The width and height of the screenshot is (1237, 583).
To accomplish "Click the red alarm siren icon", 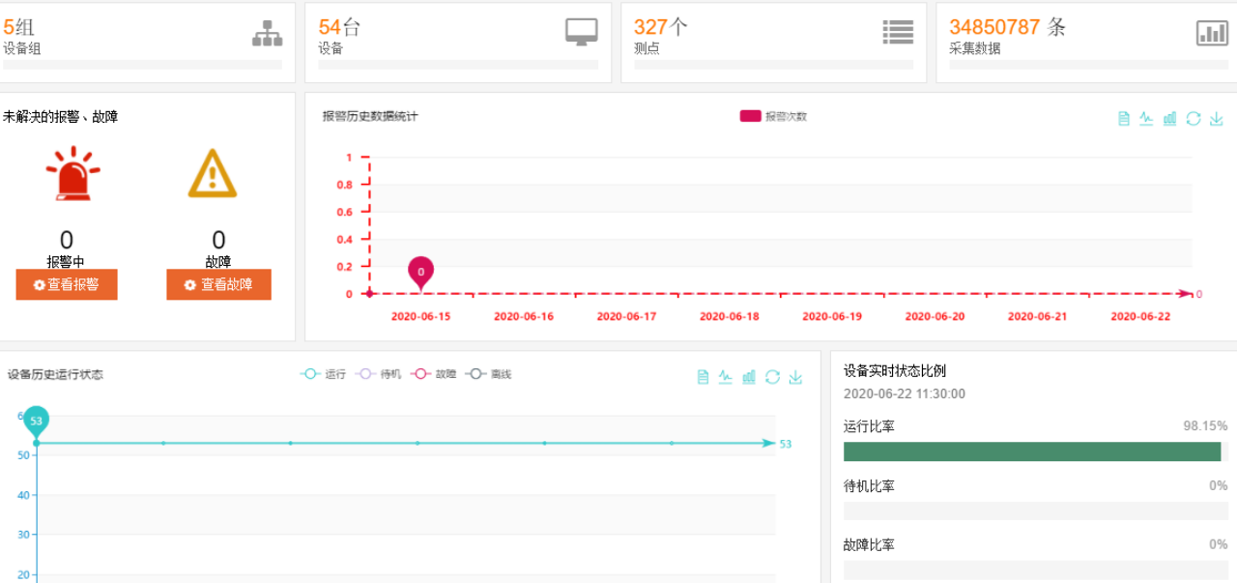I will point(73,174).
